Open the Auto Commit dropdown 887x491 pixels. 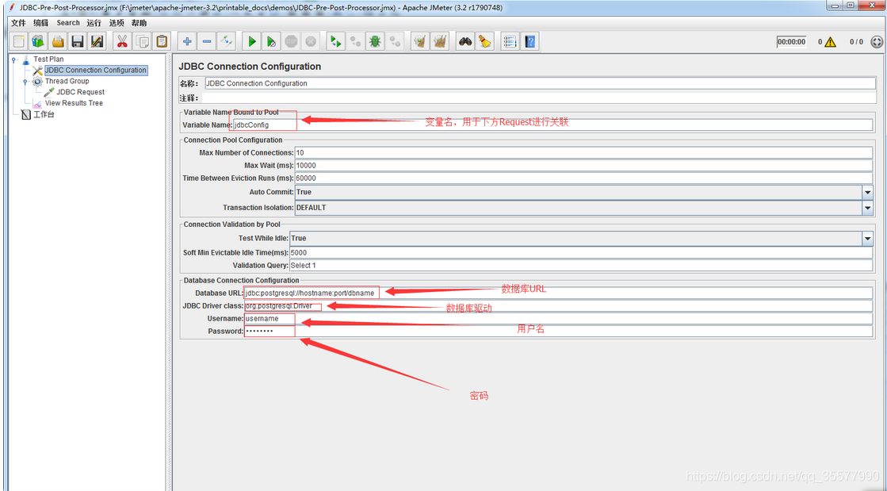(x=868, y=193)
